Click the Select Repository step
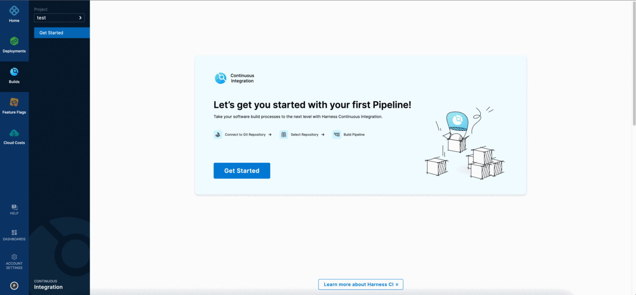636x295 pixels. coord(302,135)
